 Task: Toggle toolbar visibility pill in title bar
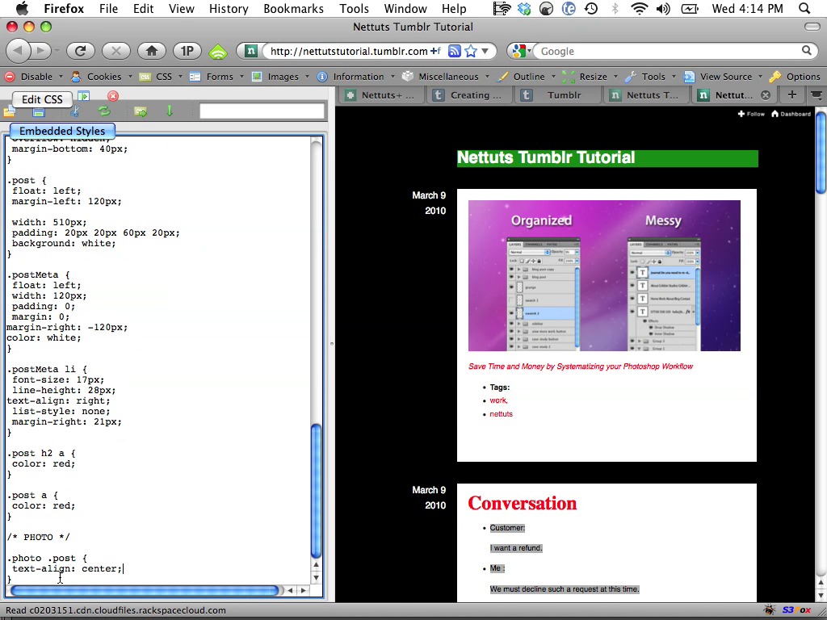pos(812,27)
